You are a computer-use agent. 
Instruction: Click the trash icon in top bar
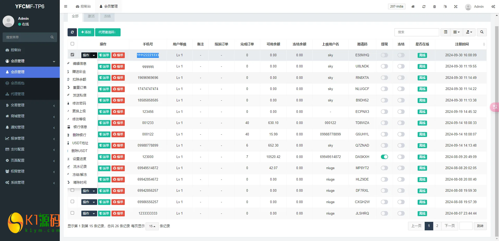tap(434, 6)
